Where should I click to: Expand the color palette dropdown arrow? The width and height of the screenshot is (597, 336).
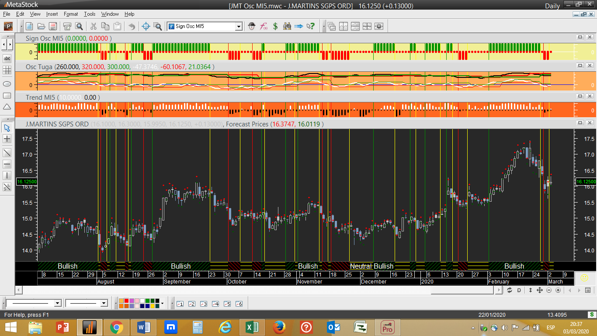pyautogui.click(x=163, y=303)
